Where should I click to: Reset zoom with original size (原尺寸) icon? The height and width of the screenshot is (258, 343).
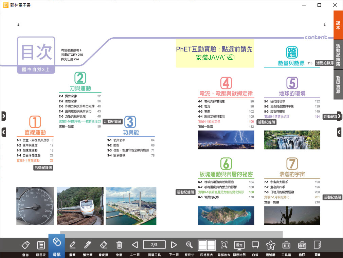click(189, 245)
